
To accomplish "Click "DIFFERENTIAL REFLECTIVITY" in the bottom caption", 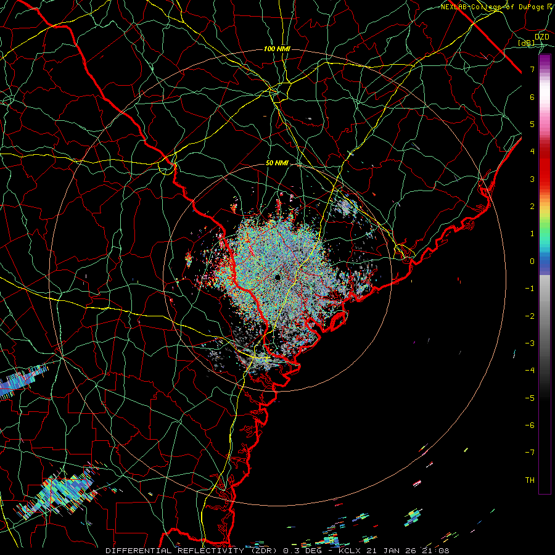I will (175, 551).
